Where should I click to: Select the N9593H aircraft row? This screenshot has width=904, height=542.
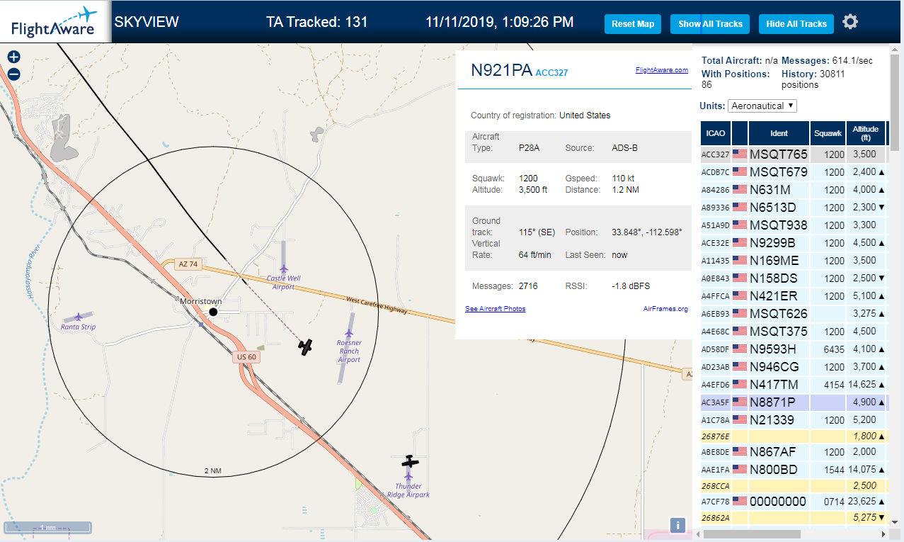[x=793, y=349]
